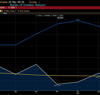Screen dimensions: 100x95
Task: Open the 97) Edit dropdown menu
Action: (12, 8)
